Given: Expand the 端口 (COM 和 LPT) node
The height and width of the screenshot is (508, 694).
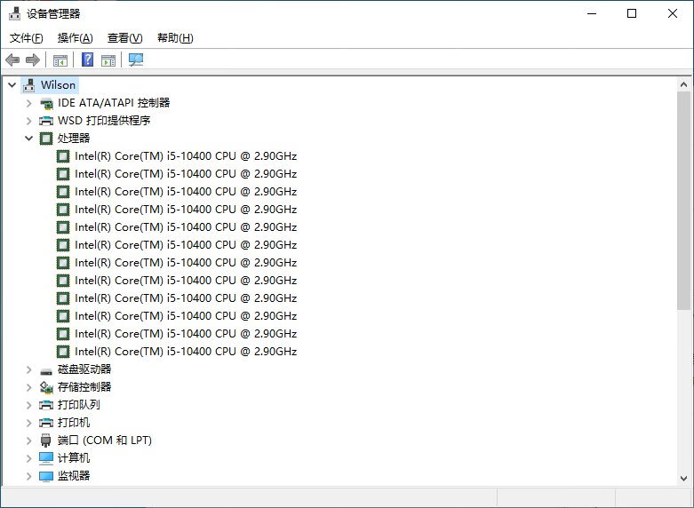Looking at the screenshot, I should click(x=28, y=441).
